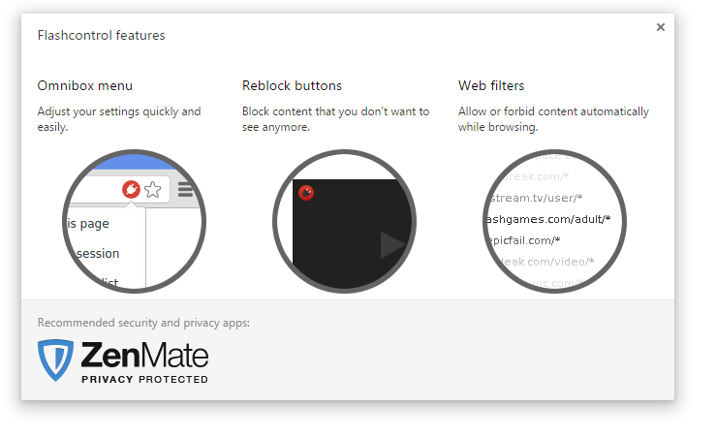The height and width of the screenshot is (439, 716).
Task: Click the ZenMate shield logo
Action: 55,360
